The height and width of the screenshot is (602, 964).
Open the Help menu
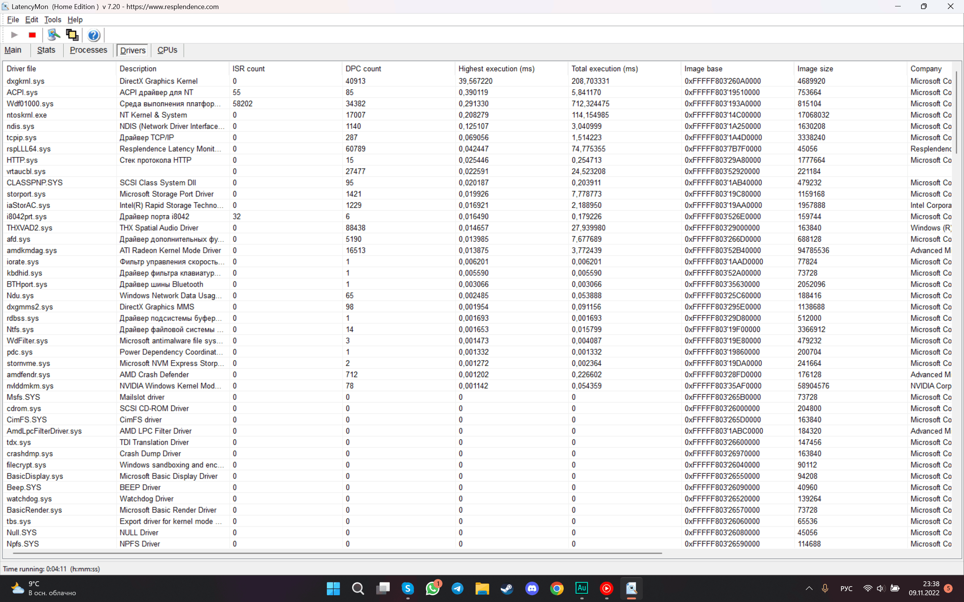75,20
